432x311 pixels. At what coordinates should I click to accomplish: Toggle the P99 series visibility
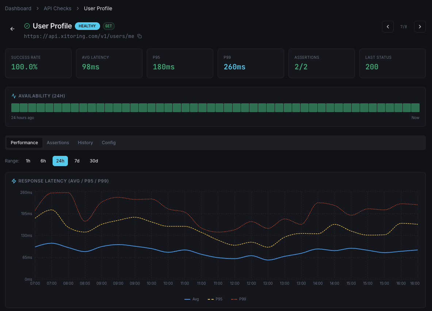coord(240,299)
